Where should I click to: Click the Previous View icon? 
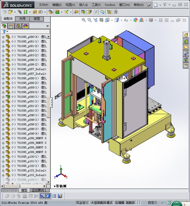96,20
